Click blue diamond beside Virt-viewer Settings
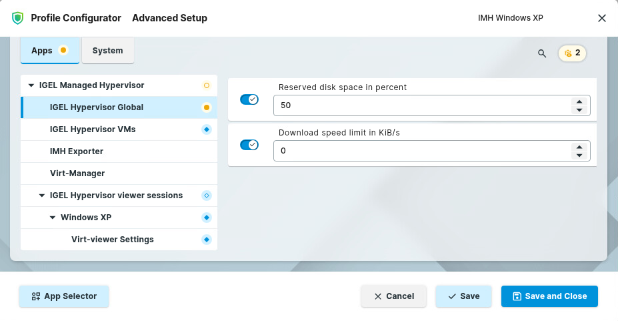The width and height of the screenshot is (618, 321). pos(206,240)
